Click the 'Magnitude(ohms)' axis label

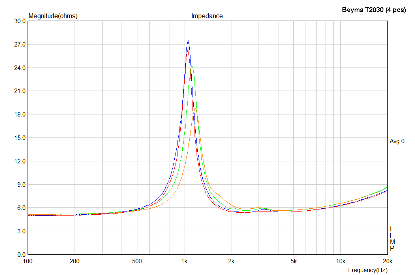click(53, 16)
